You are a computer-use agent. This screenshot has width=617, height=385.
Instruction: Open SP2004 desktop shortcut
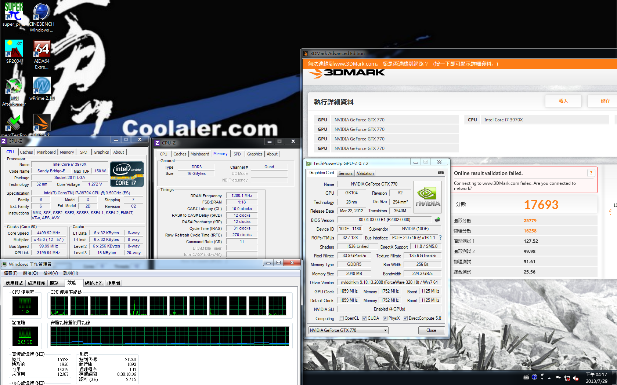[x=14, y=51]
